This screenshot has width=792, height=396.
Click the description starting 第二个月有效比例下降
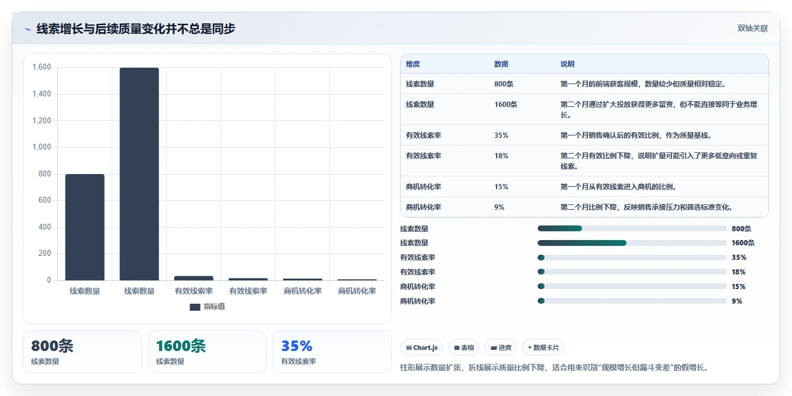point(659,161)
